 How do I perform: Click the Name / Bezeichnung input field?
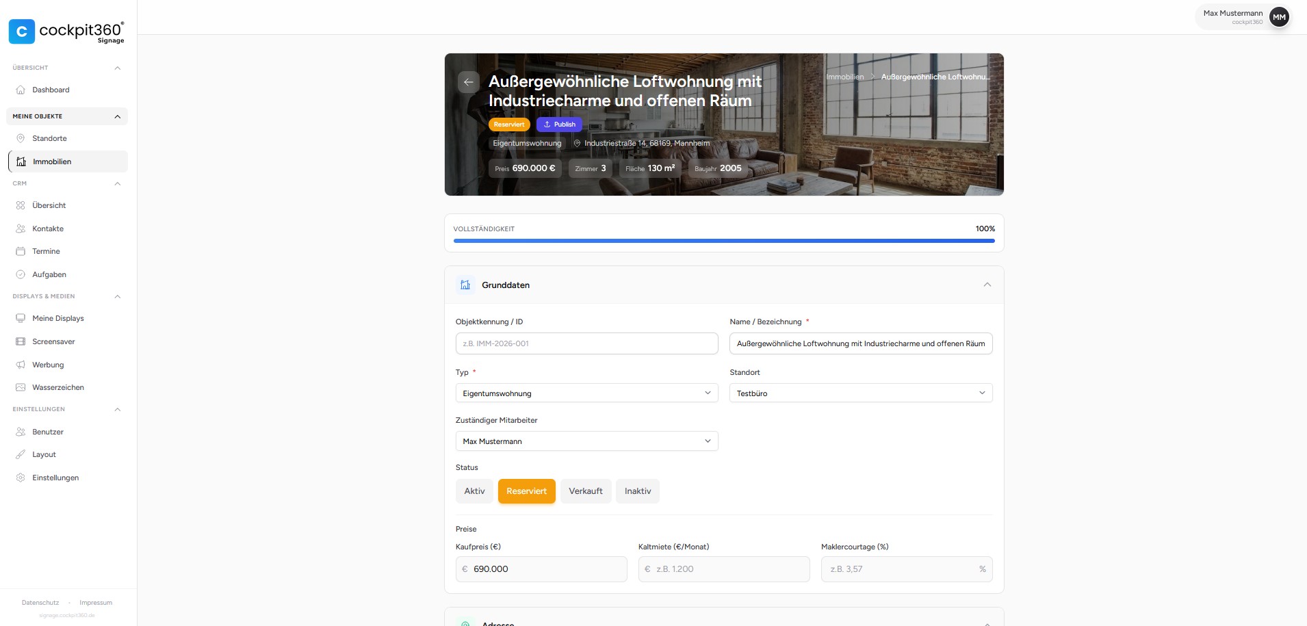[861, 343]
